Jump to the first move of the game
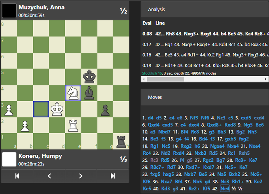This screenshot has width=269, height=194. coord(17,176)
